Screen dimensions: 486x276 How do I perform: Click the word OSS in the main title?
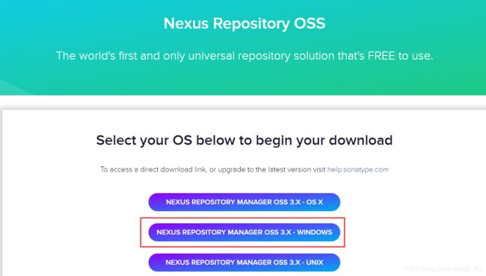pos(310,23)
